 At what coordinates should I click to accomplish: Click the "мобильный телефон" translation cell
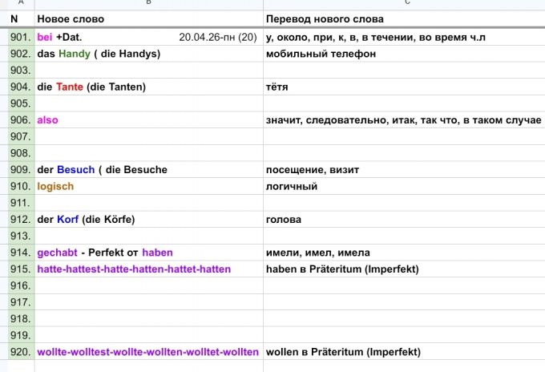coord(404,54)
